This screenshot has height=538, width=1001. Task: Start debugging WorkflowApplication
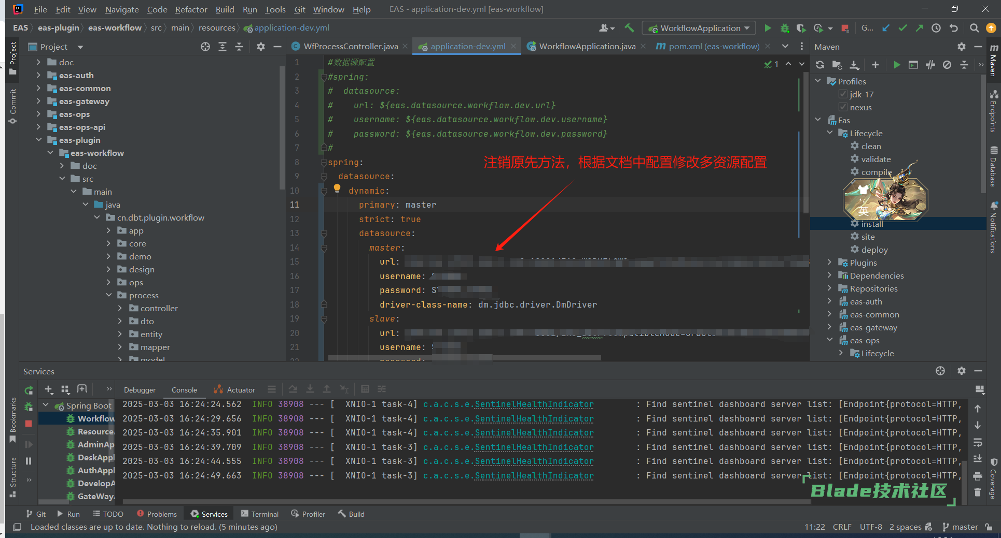coord(785,28)
